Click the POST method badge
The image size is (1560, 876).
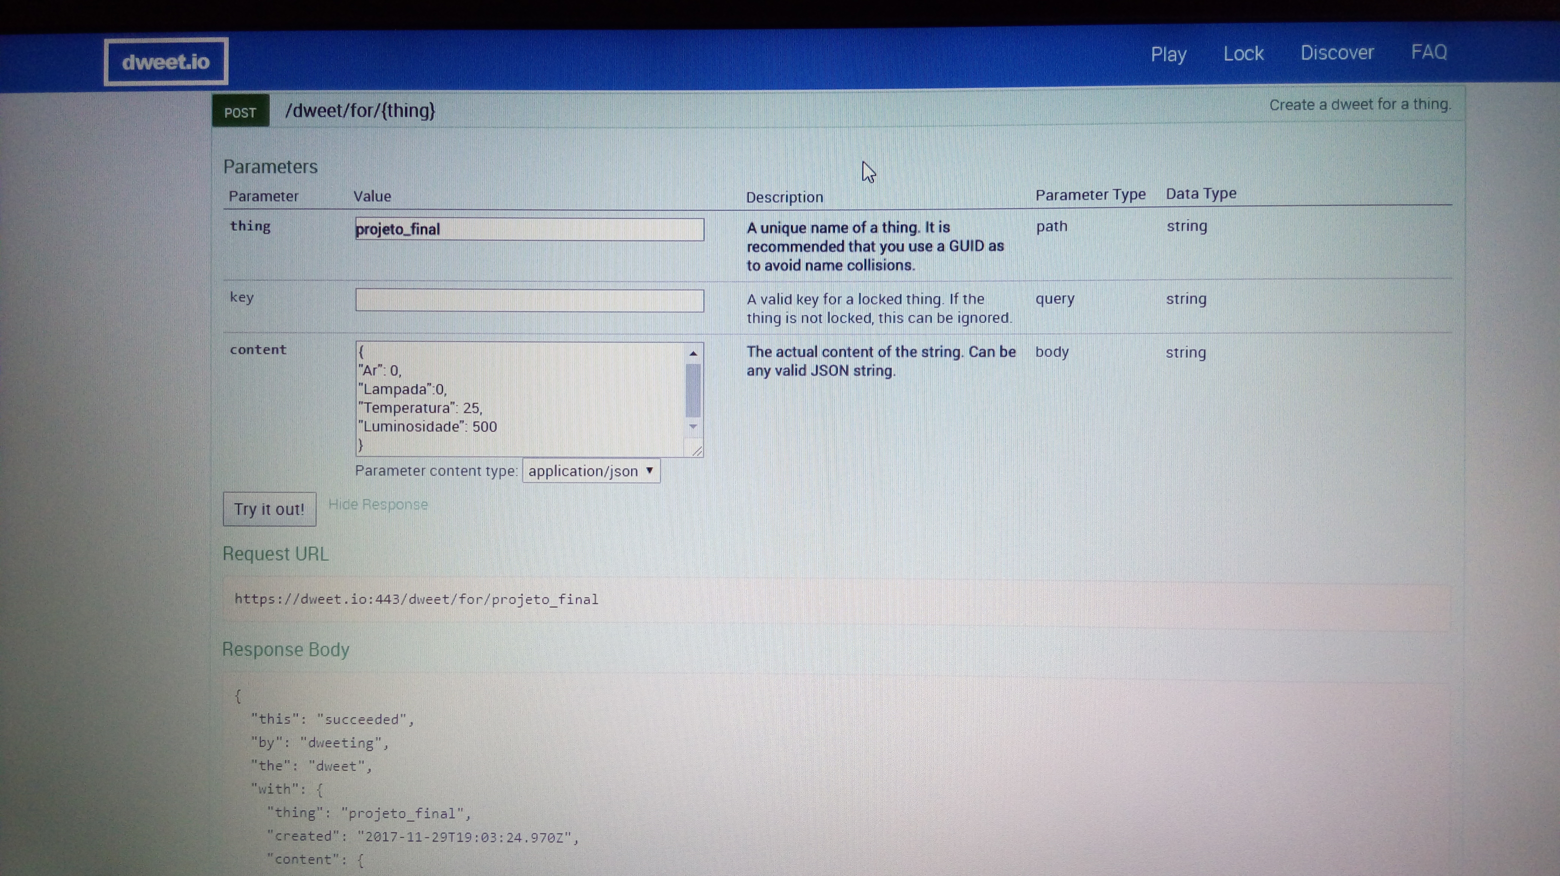(x=240, y=112)
